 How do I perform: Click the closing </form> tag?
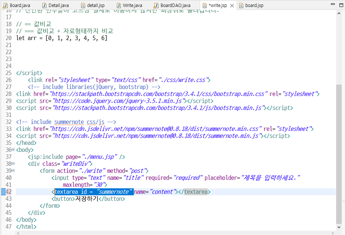(50, 206)
